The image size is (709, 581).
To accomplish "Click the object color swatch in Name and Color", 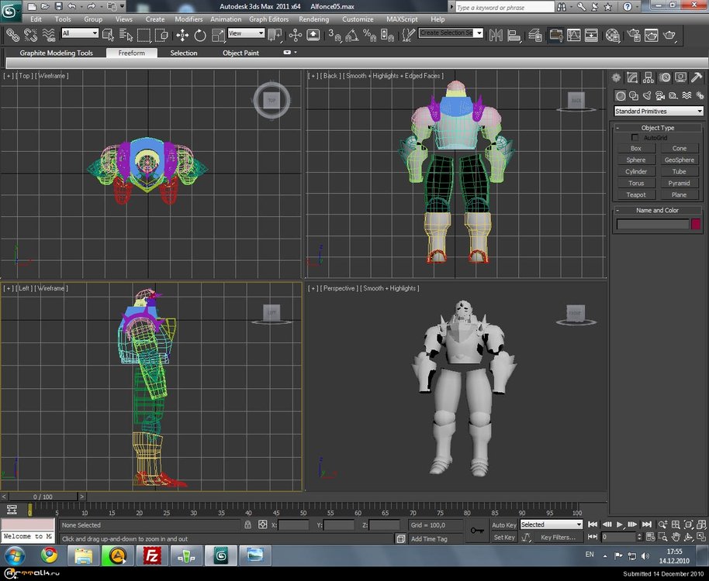I will click(696, 225).
